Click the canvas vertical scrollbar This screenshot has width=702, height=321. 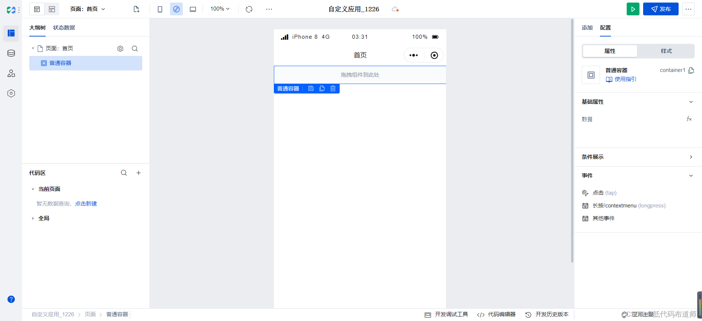[x=572, y=141]
